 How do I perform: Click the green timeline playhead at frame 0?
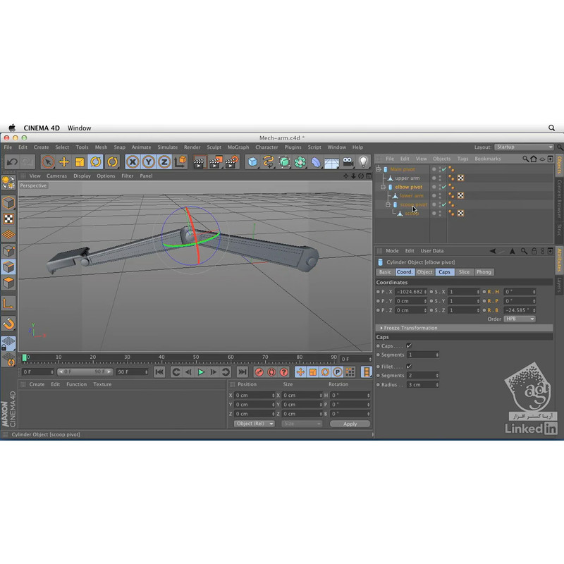click(x=25, y=357)
